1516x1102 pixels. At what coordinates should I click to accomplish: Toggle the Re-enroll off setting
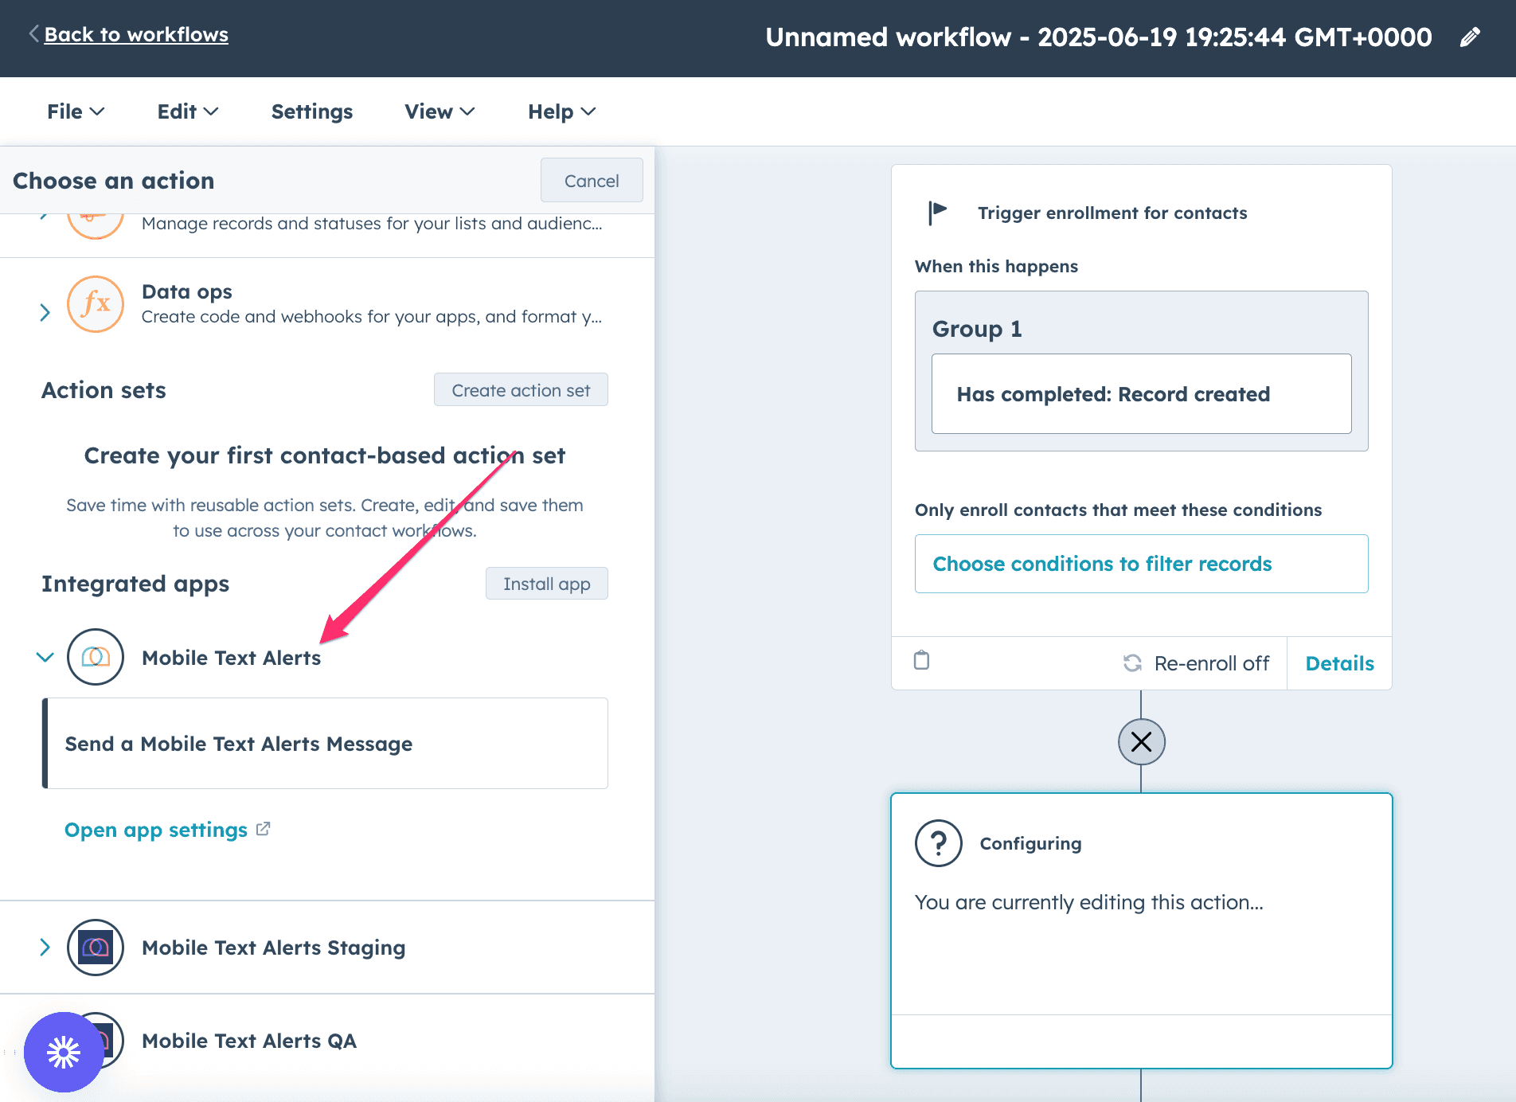pos(1196,663)
